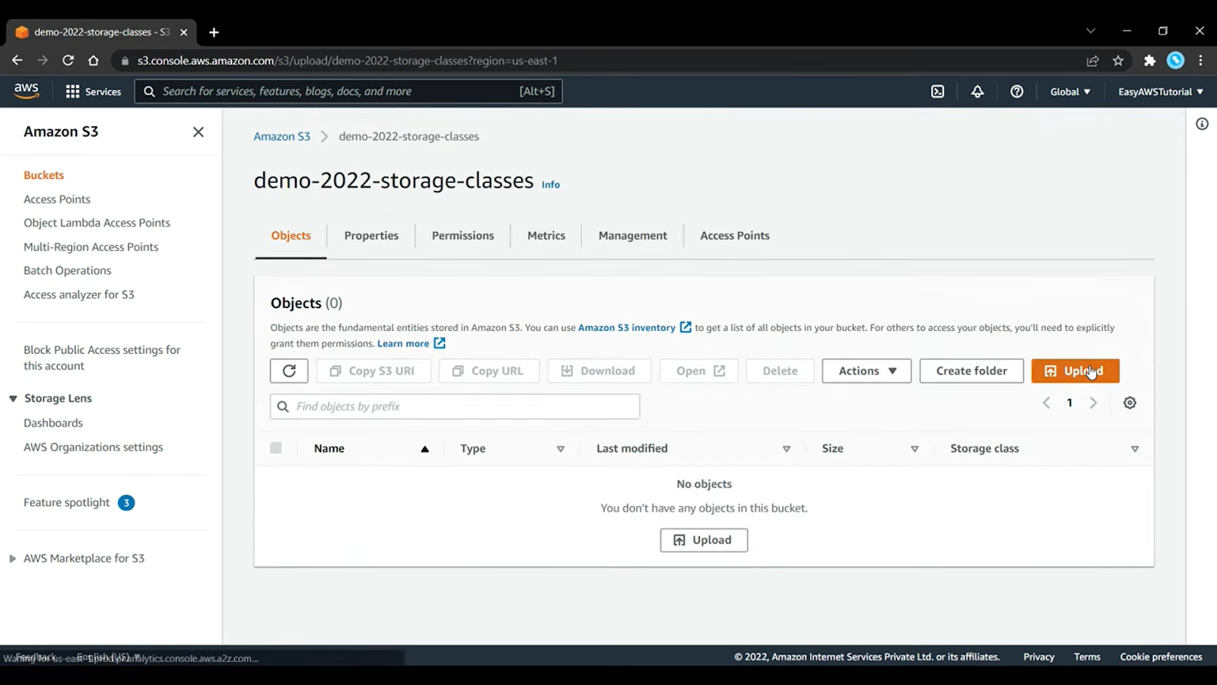The width and height of the screenshot is (1217, 685).
Task: Bookmark this page with star icon
Action: pyautogui.click(x=1118, y=60)
